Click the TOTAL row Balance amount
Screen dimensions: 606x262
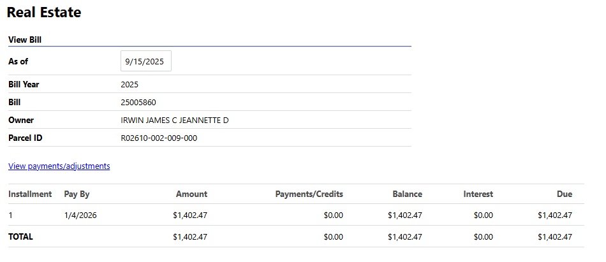[404, 237]
